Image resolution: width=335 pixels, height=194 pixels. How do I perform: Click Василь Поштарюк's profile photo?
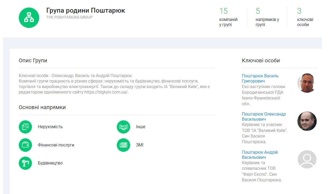tap(307, 83)
